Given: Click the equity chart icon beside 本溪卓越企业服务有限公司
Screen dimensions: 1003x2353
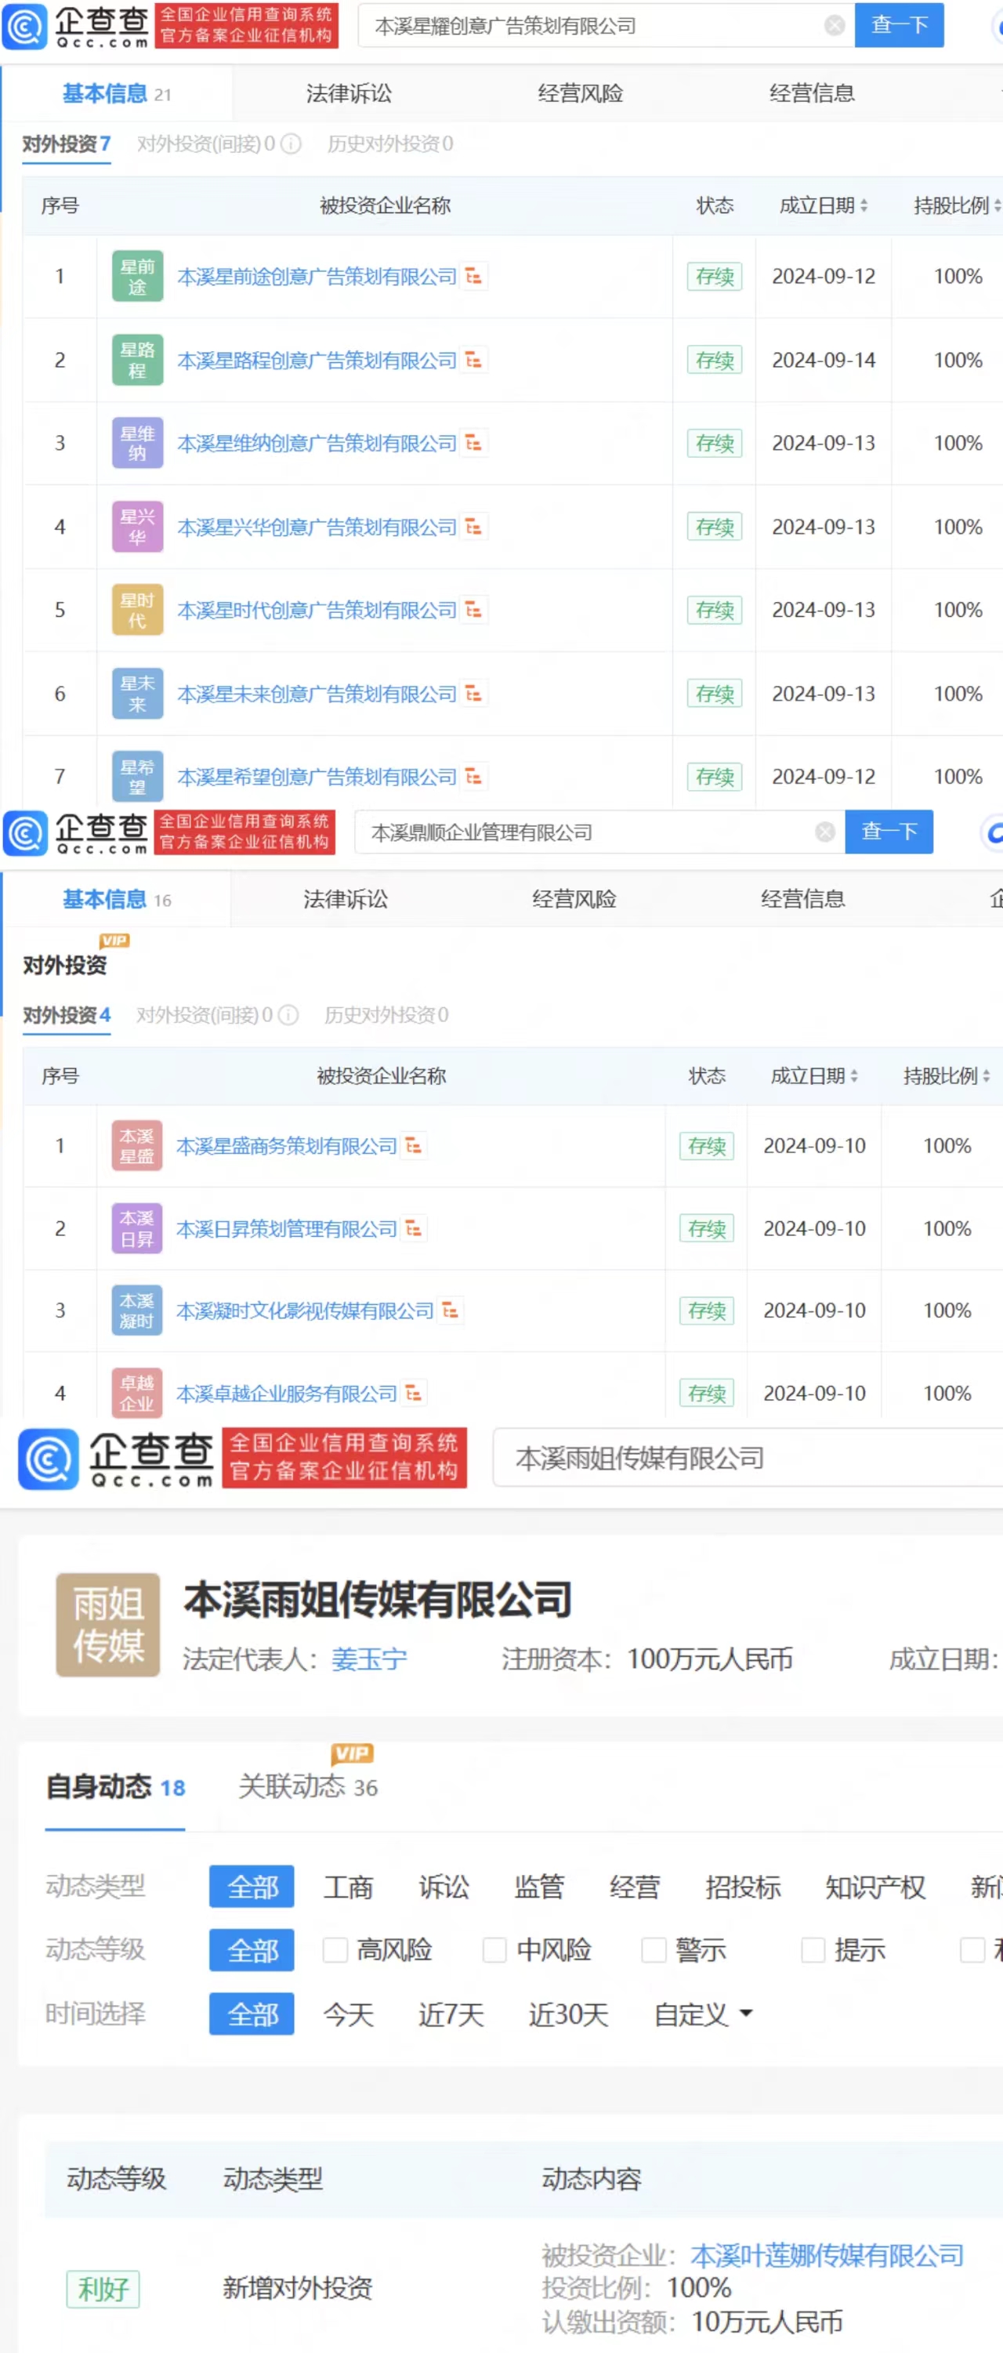Looking at the screenshot, I should [x=414, y=1393].
